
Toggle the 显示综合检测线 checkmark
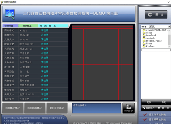[145, 114]
